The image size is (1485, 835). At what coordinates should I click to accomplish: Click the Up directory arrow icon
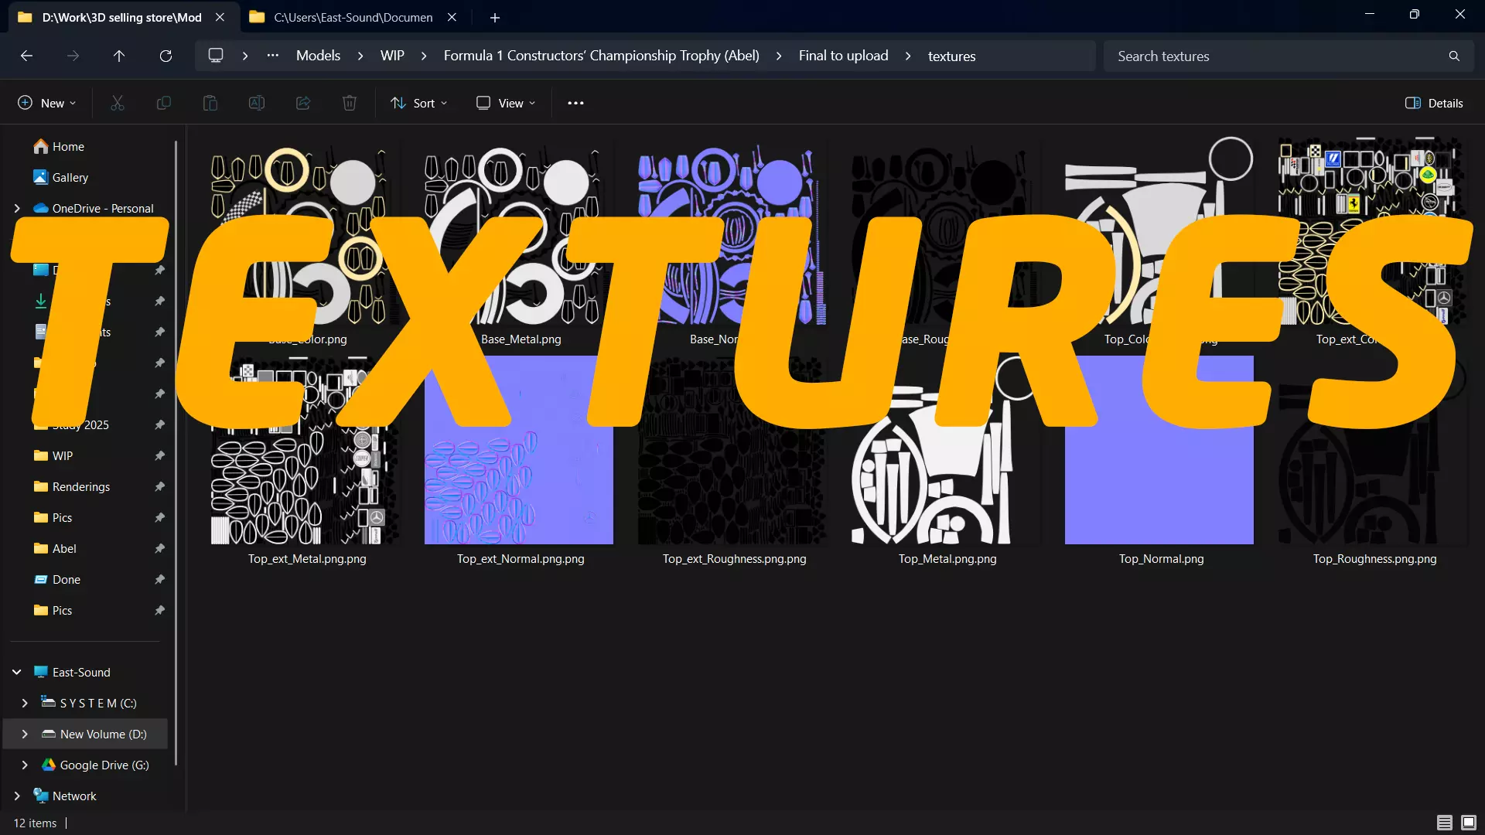tap(119, 56)
